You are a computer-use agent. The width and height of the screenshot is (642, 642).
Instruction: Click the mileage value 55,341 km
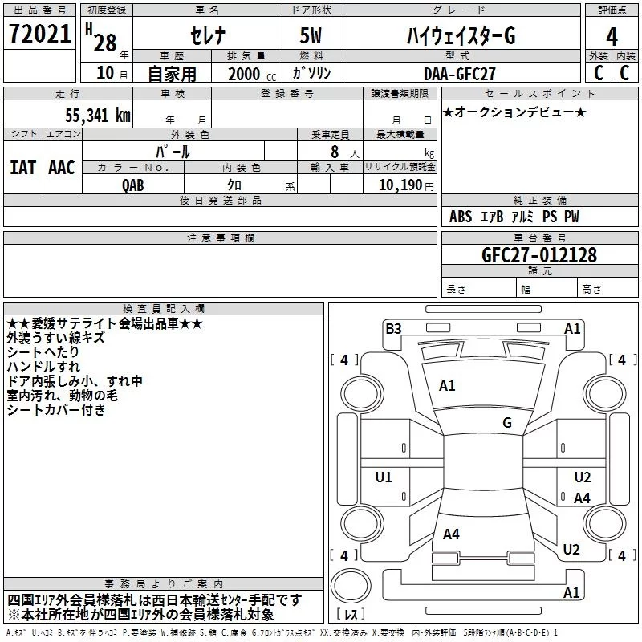click(98, 115)
